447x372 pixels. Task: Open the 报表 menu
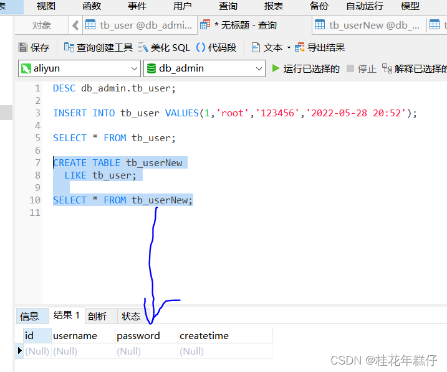pos(274,6)
